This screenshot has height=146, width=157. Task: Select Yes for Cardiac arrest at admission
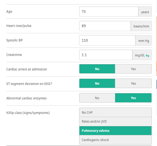133,69
